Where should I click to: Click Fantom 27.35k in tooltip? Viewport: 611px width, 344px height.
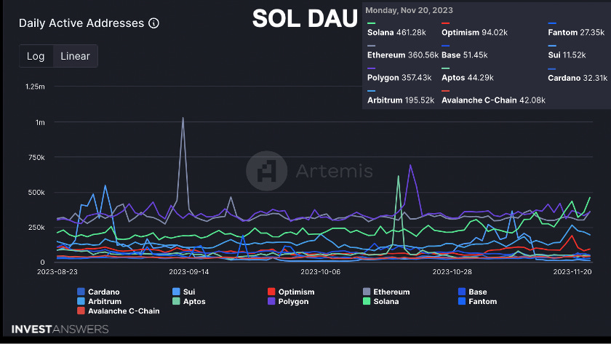click(576, 32)
